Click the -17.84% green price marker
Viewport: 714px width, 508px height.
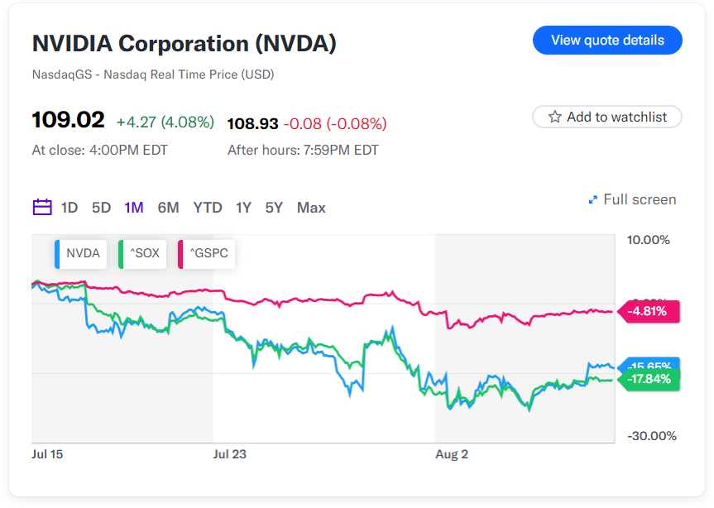click(x=649, y=379)
